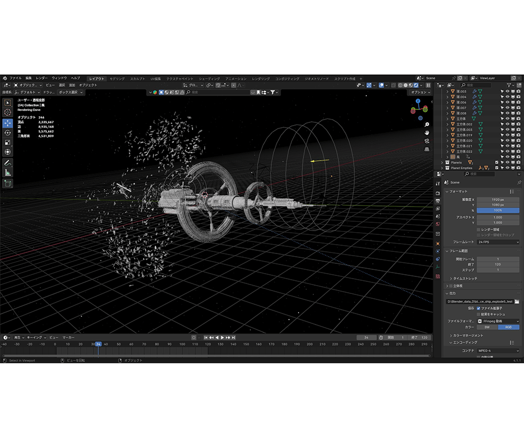Click the 終了 frame field showing 120

(x=498, y=264)
